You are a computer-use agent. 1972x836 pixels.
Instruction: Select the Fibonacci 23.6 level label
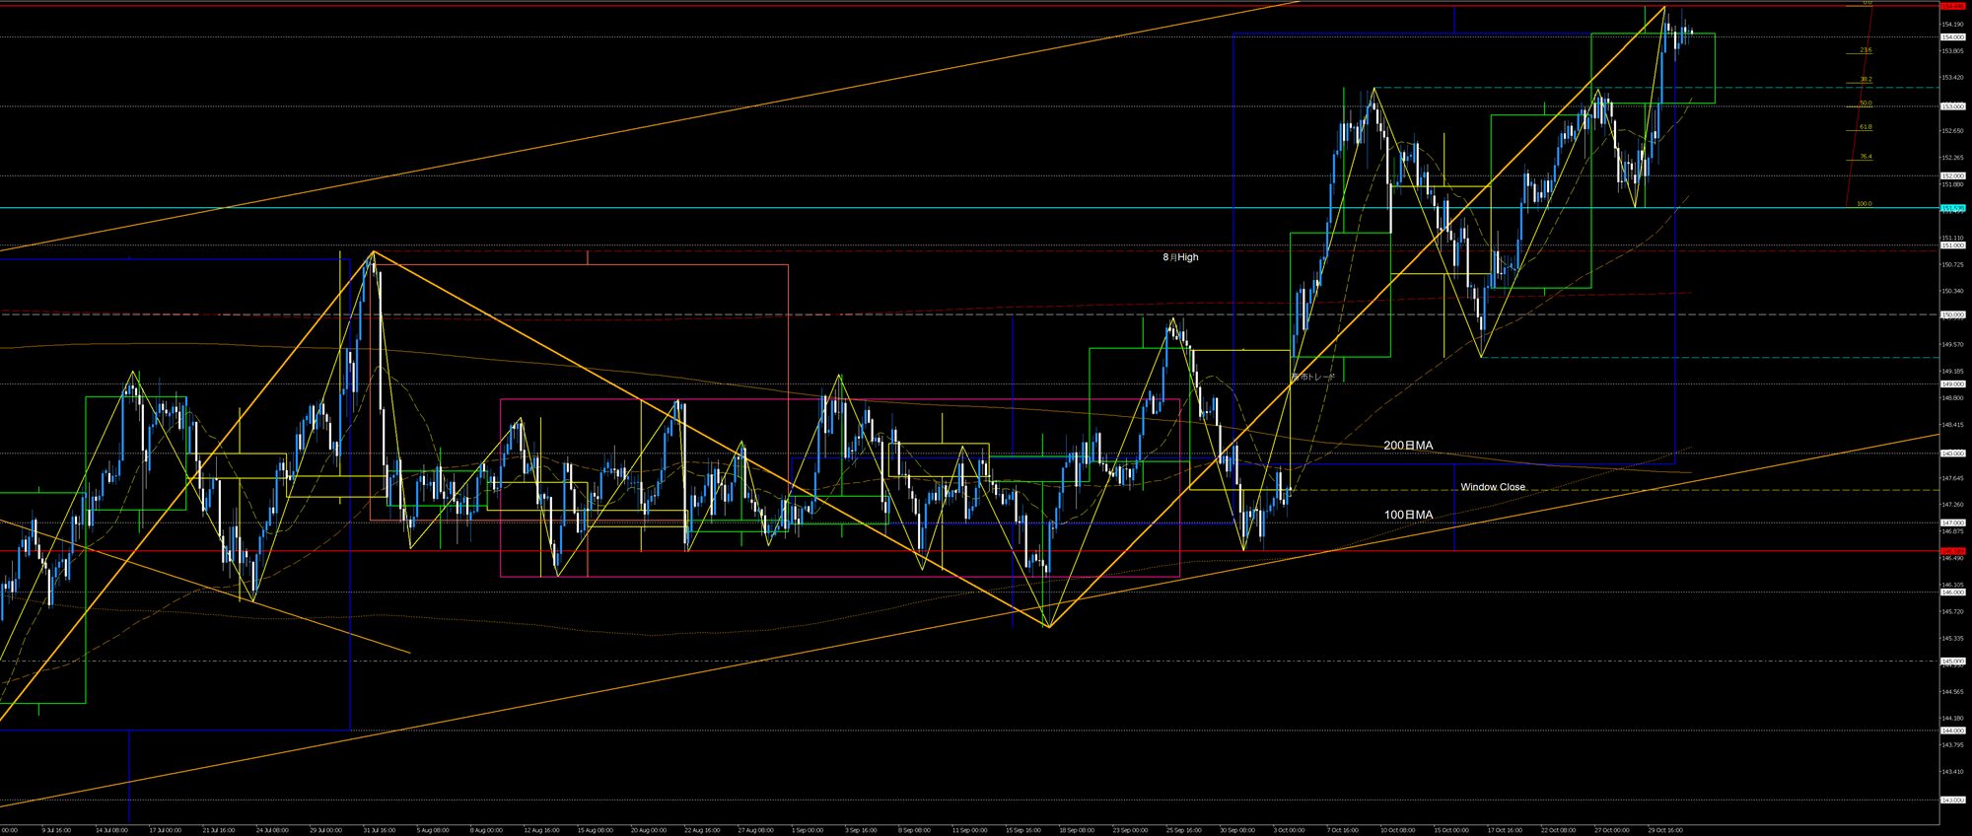1866,50
